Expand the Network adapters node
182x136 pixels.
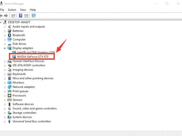[x=5, y=87]
